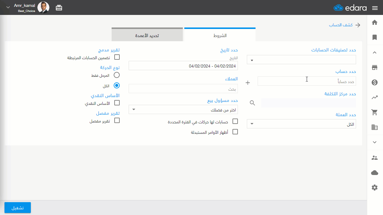This screenshot has height=215, width=383.
Task: Go to Home via sidebar icon
Action: [375, 22]
